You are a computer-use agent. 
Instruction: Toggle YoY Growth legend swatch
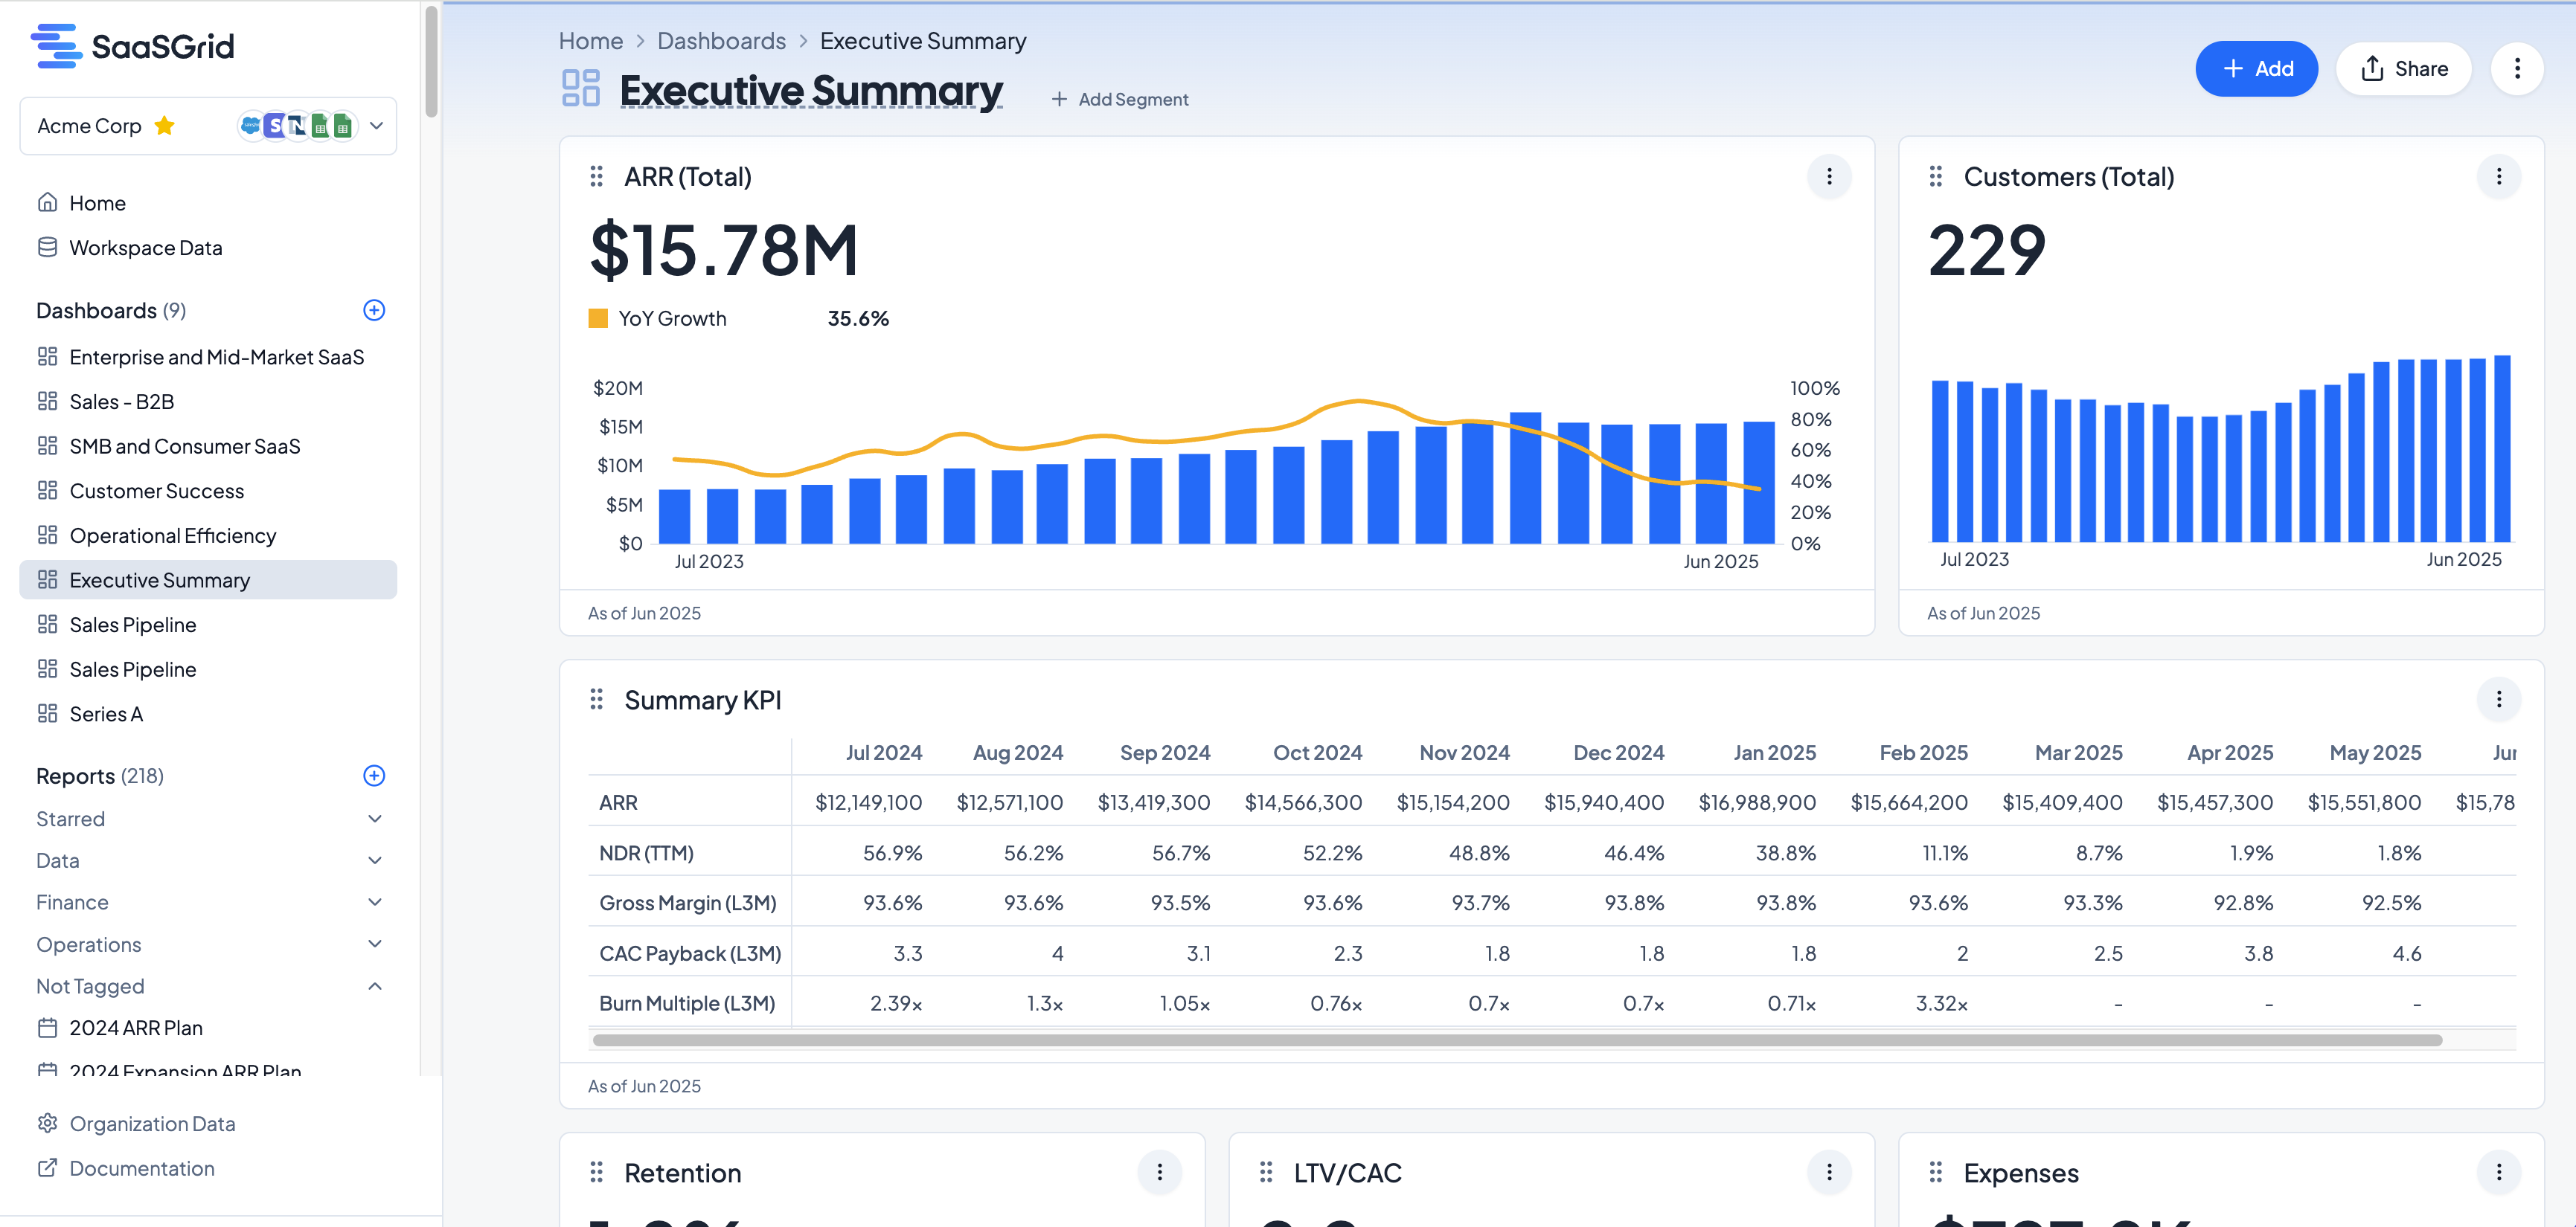(x=598, y=319)
